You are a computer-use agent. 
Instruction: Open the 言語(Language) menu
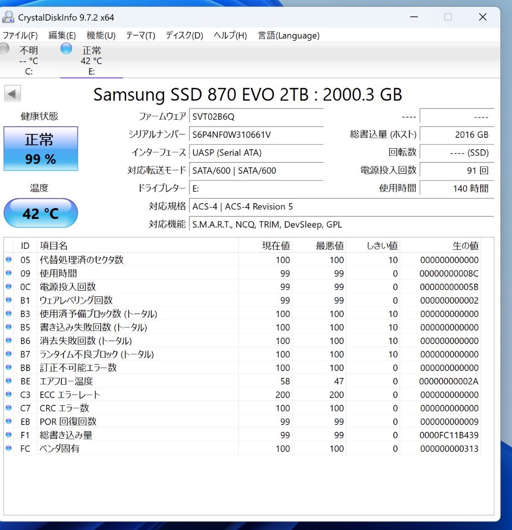tap(288, 35)
